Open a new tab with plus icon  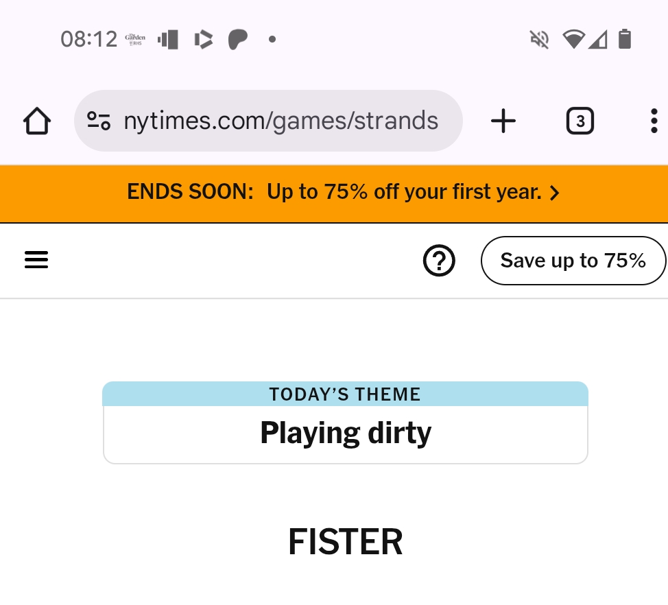[503, 121]
